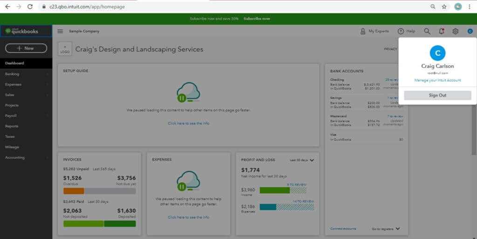Open Banking in the sidebar

pyautogui.click(x=26, y=74)
